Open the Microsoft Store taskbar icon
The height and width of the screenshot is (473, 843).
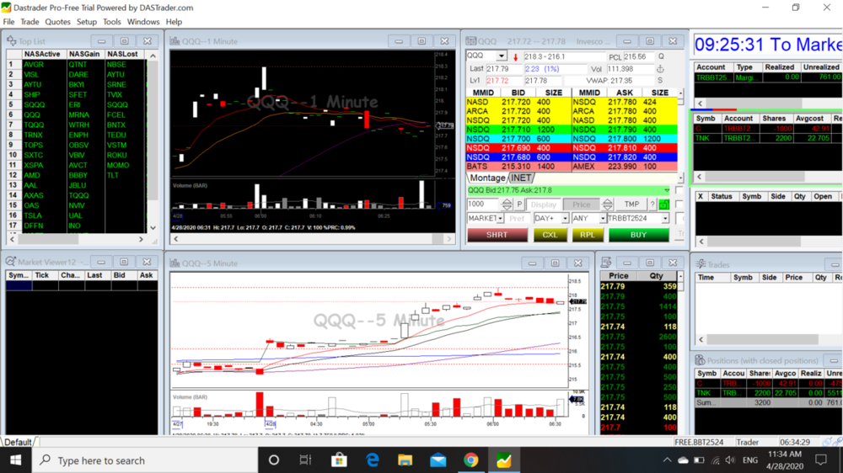[339, 460]
